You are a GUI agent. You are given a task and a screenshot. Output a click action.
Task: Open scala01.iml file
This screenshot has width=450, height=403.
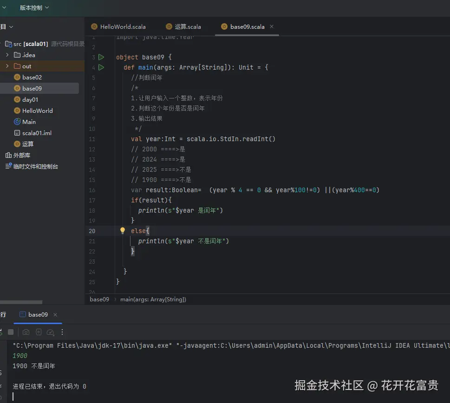click(x=37, y=133)
